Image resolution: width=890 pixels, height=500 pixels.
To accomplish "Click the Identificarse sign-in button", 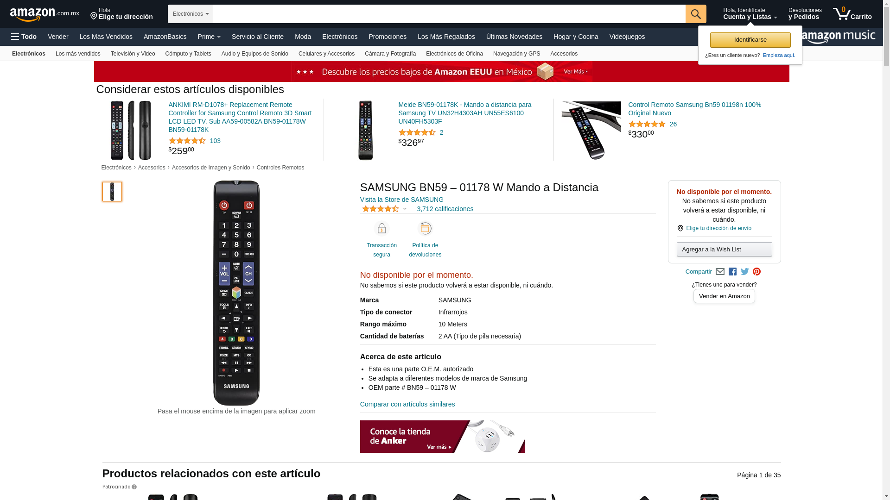I will [750, 40].
